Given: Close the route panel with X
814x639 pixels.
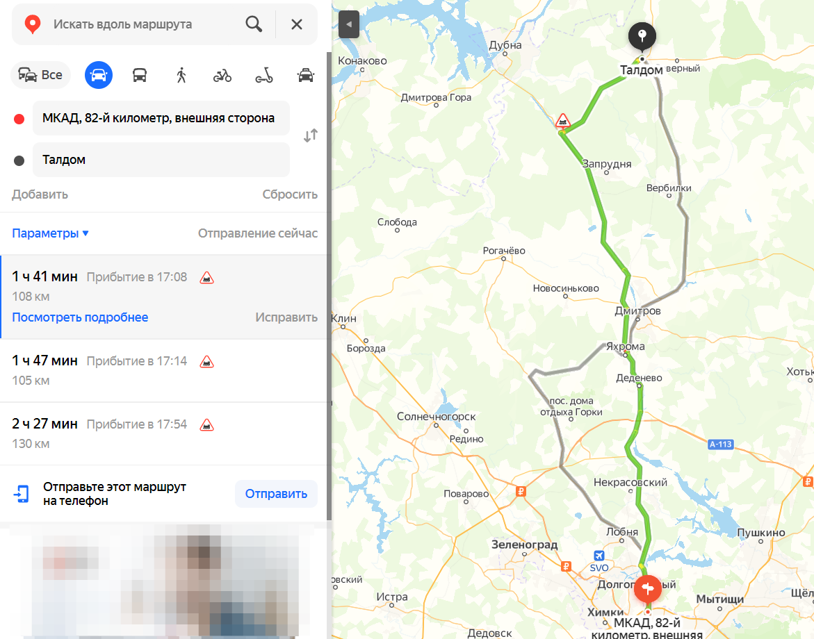Looking at the screenshot, I should point(296,24).
